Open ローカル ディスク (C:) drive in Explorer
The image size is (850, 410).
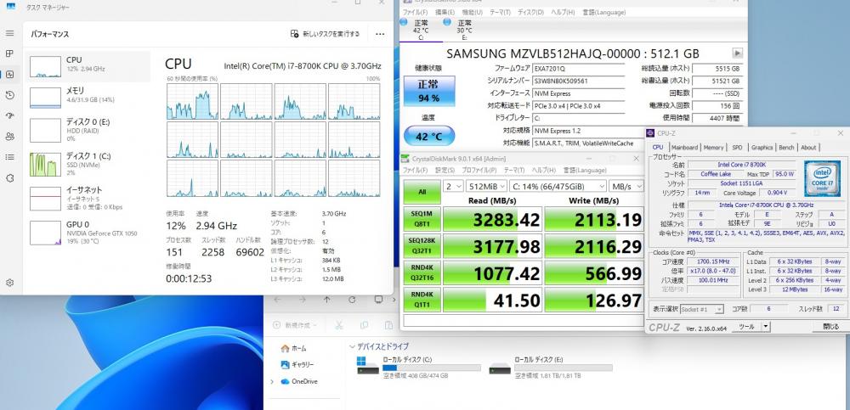pyautogui.click(x=418, y=368)
